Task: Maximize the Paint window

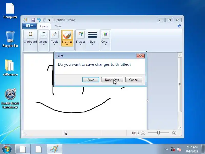Action: click(169, 20)
